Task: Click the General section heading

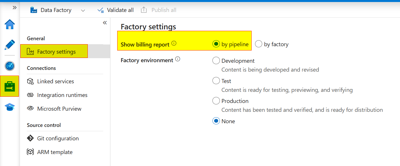Action: tap(36, 38)
